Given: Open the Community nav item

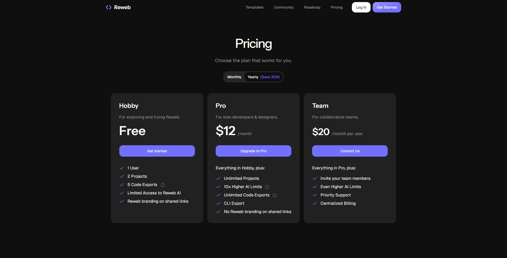Looking at the screenshot, I should [x=284, y=7].
